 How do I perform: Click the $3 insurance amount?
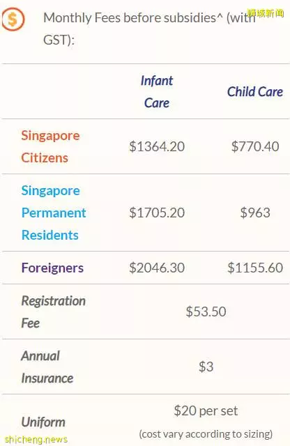click(206, 367)
